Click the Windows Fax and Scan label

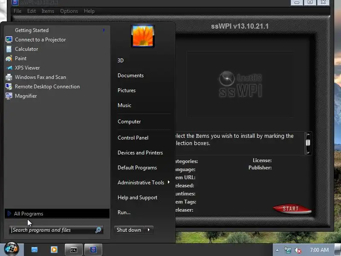tap(40, 77)
